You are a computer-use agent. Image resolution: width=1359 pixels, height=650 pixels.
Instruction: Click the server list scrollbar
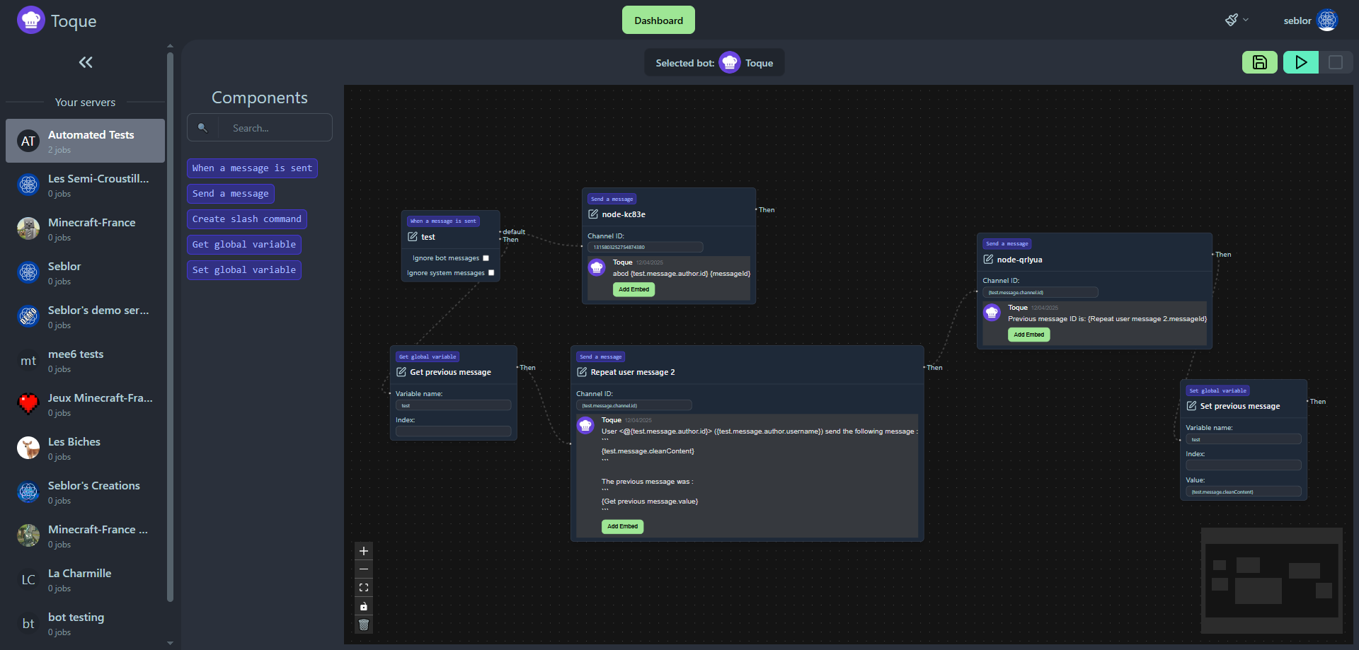170,325
